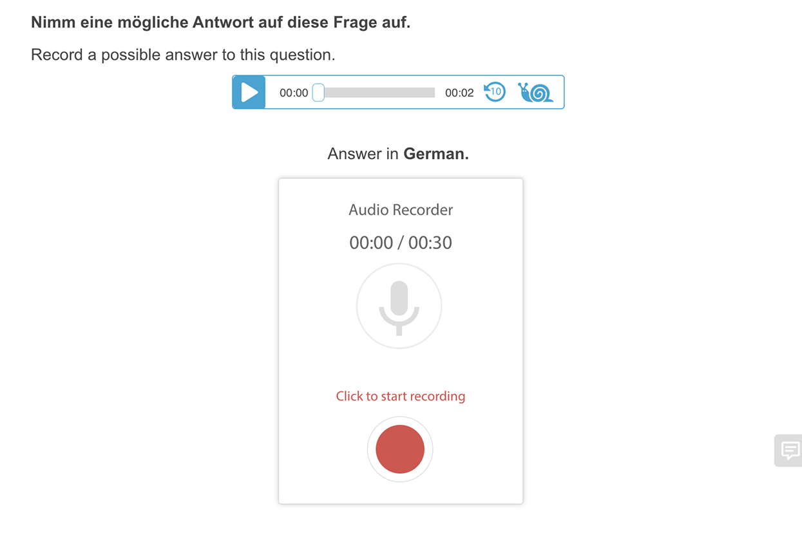Click the 00:00 elapsed time in the player
The height and width of the screenshot is (533, 802).
point(294,93)
